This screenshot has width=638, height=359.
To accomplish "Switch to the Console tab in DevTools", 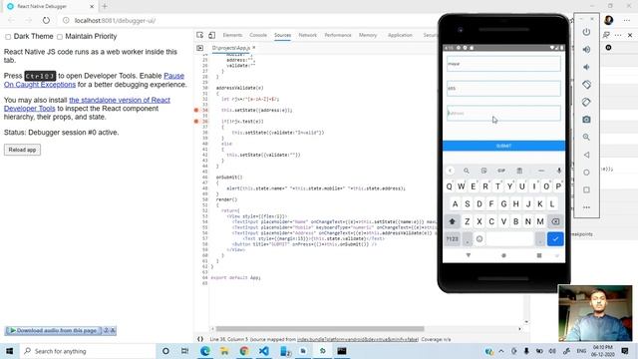I will pos(258,36).
